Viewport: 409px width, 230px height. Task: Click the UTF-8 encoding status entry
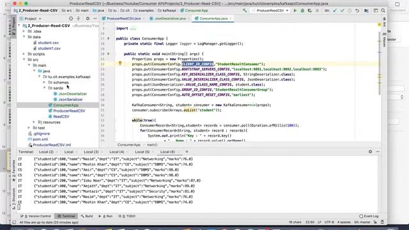click(329, 222)
